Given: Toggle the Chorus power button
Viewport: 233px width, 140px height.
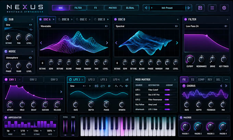Looking at the screenshot, I should (184, 86).
